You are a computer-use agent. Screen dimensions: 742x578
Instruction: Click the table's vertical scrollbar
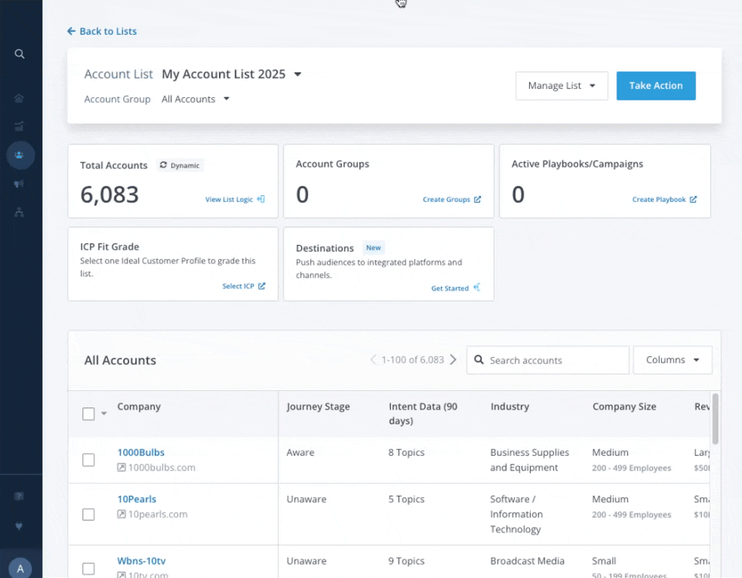(715, 419)
